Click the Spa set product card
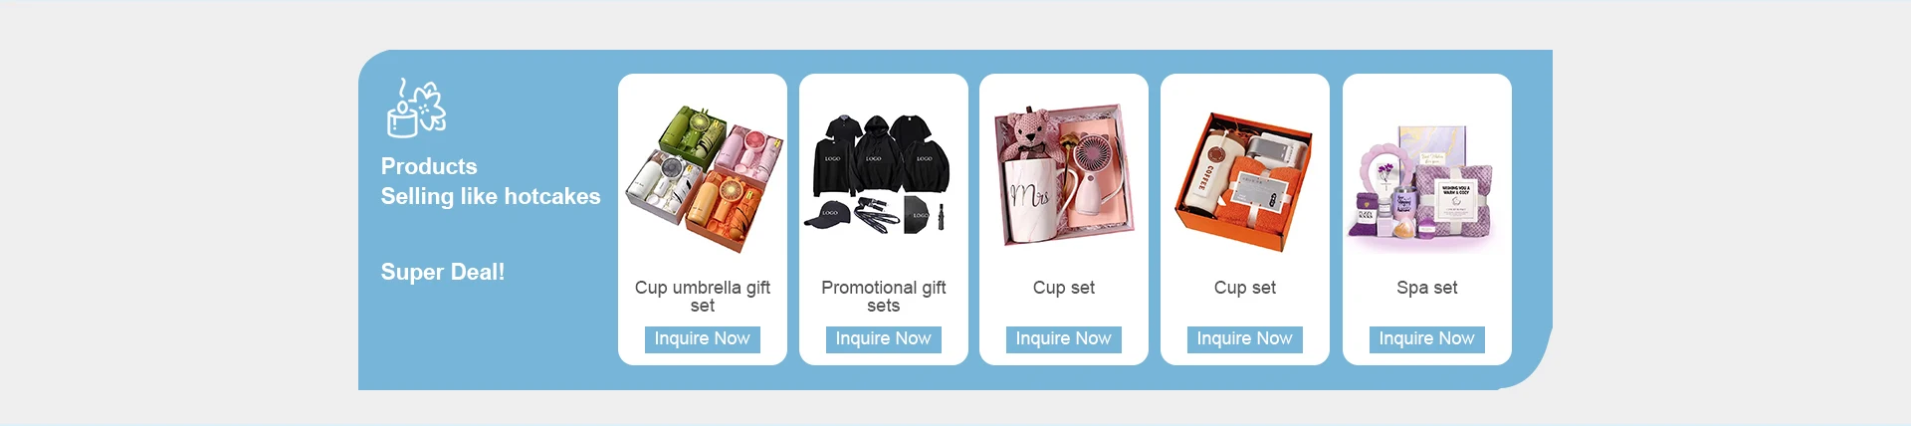 pos(1427,219)
